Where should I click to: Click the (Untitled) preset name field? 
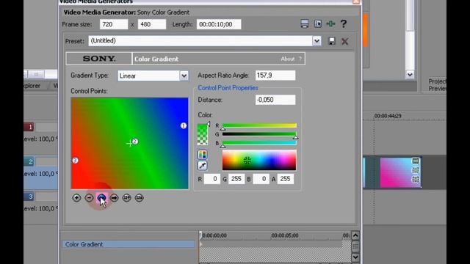click(x=200, y=41)
